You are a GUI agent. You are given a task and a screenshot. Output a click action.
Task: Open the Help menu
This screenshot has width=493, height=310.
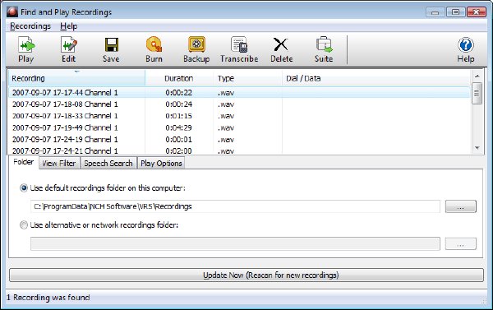click(x=69, y=26)
